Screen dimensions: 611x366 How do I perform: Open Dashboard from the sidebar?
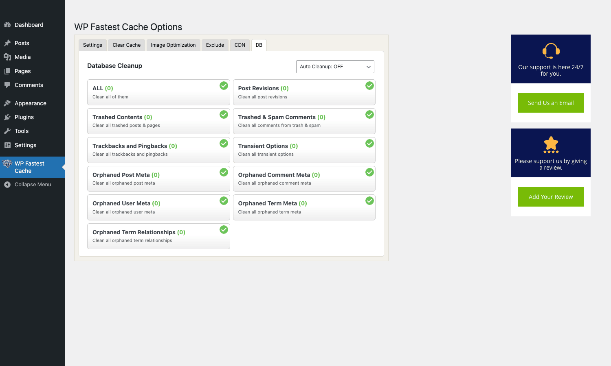pyautogui.click(x=33, y=25)
